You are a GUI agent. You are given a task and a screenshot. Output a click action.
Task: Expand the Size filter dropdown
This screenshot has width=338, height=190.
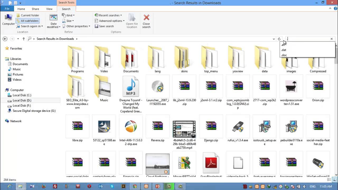click(x=68, y=21)
